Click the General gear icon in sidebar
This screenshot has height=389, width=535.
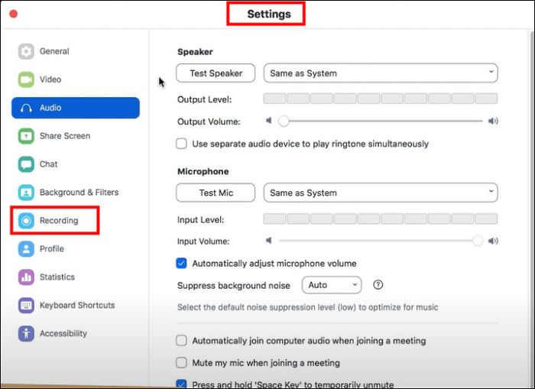coord(27,52)
